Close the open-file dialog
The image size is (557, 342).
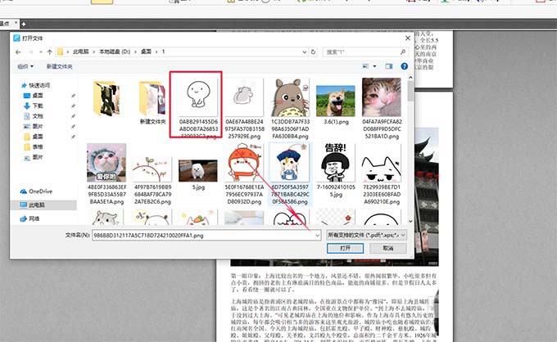pos(408,38)
